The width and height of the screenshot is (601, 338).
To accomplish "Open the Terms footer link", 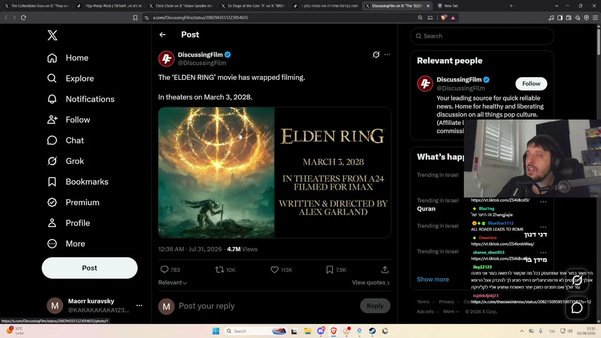I will [423, 302].
